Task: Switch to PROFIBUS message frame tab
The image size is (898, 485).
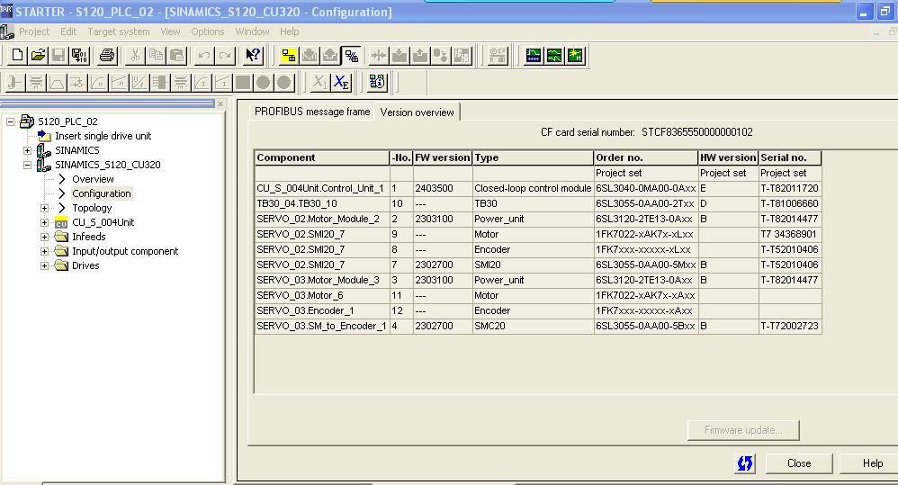Action: click(x=312, y=112)
